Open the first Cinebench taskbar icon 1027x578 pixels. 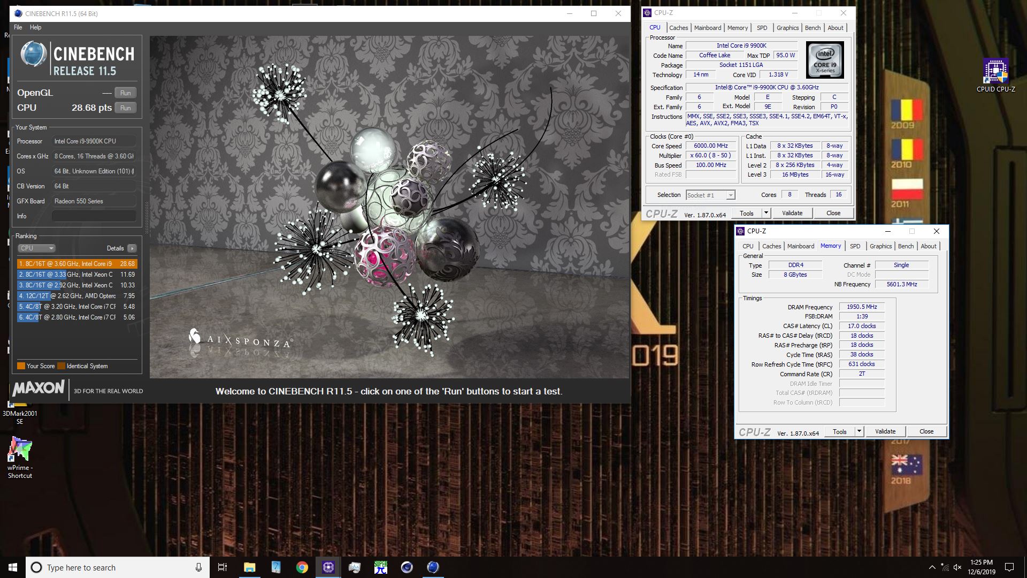407,567
